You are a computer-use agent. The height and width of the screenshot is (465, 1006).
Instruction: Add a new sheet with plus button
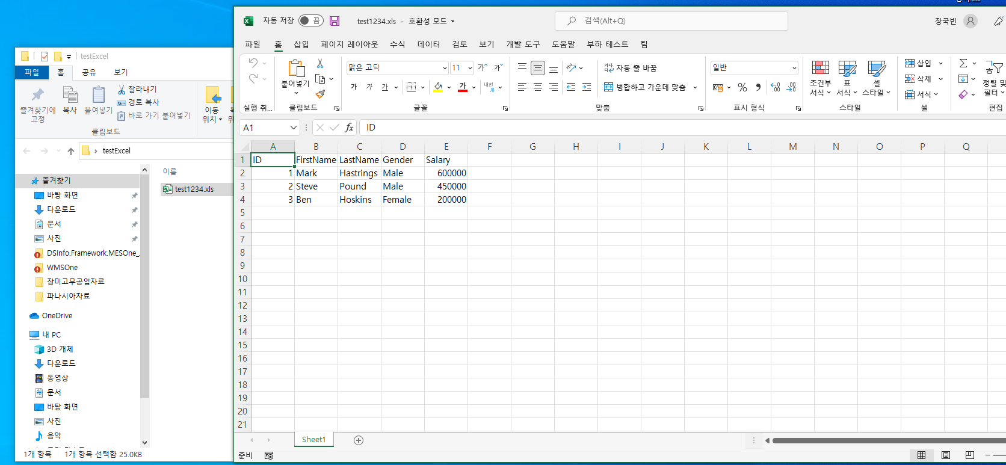pyautogui.click(x=359, y=440)
